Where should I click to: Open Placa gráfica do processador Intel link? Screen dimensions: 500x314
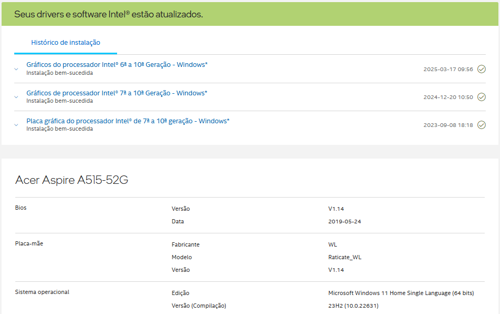pyautogui.click(x=128, y=121)
